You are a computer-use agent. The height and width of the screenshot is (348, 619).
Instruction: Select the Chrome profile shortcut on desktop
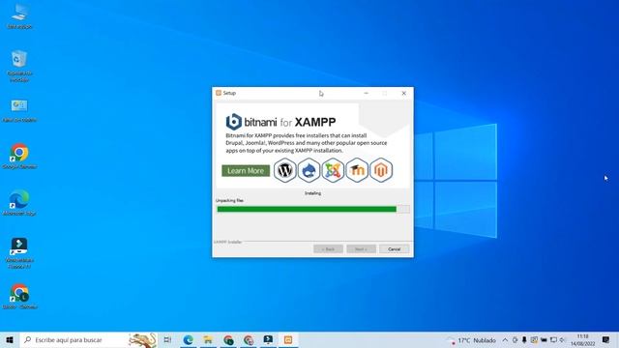coord(19,297)
